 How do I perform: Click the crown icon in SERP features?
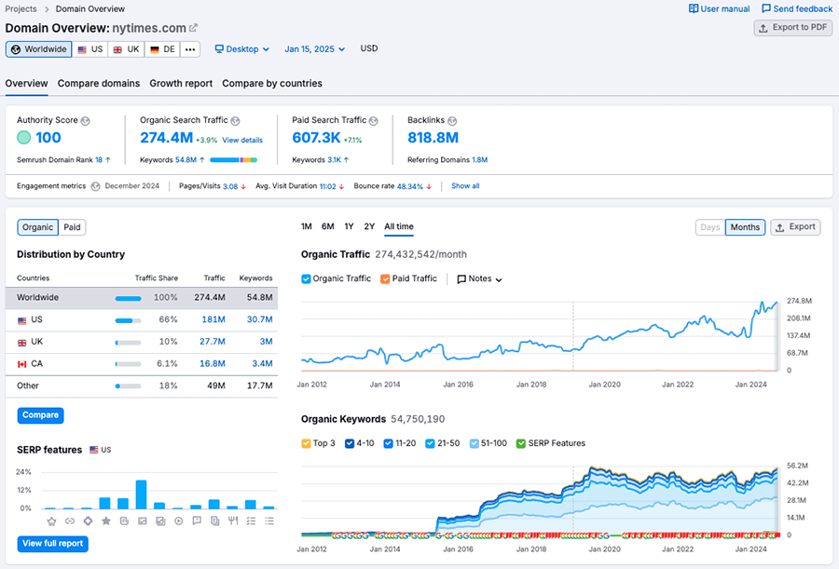[x=51, y=521]
